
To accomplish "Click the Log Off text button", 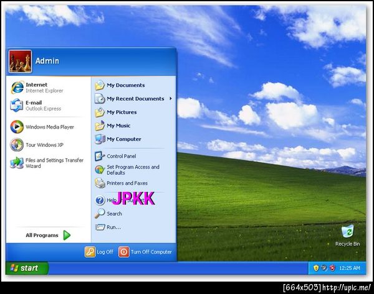I will click(105, 252).
